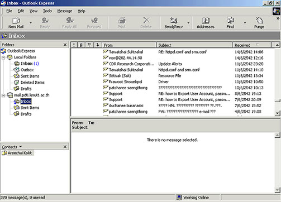Sort by Priority column header icon
This screenshot has height=202, width=281.
tap(74, 45)
